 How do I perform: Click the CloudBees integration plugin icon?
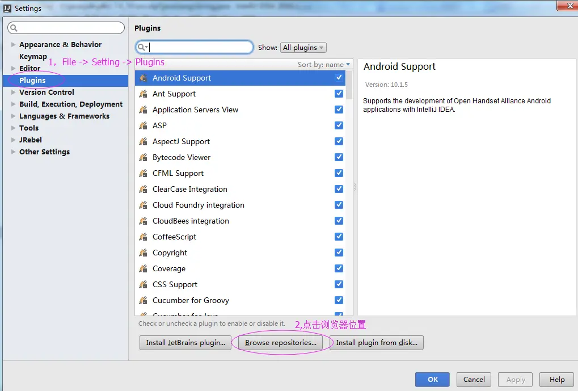click(144, 221)
